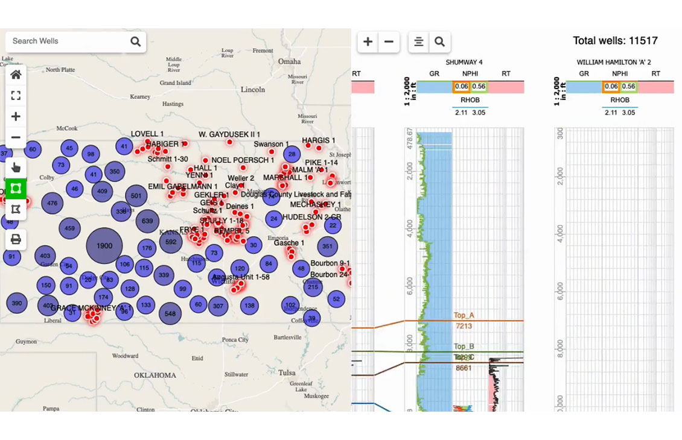Click the 409 wells cluster
The width and height of the screenshot is (682, 440).
tap(102, 191)
